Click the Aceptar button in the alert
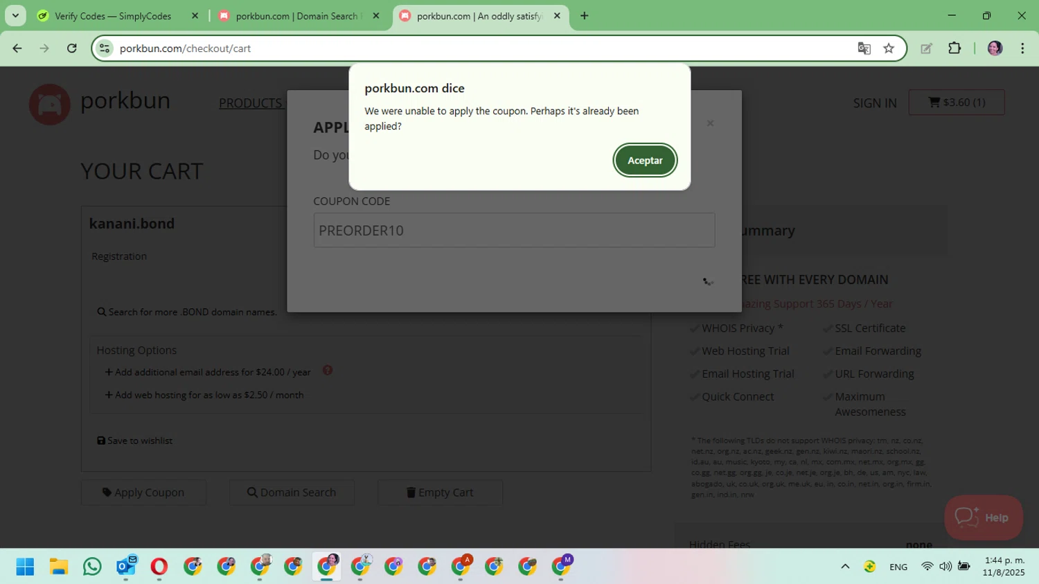Screen dimensions: 1039x584 pos(645,160)
